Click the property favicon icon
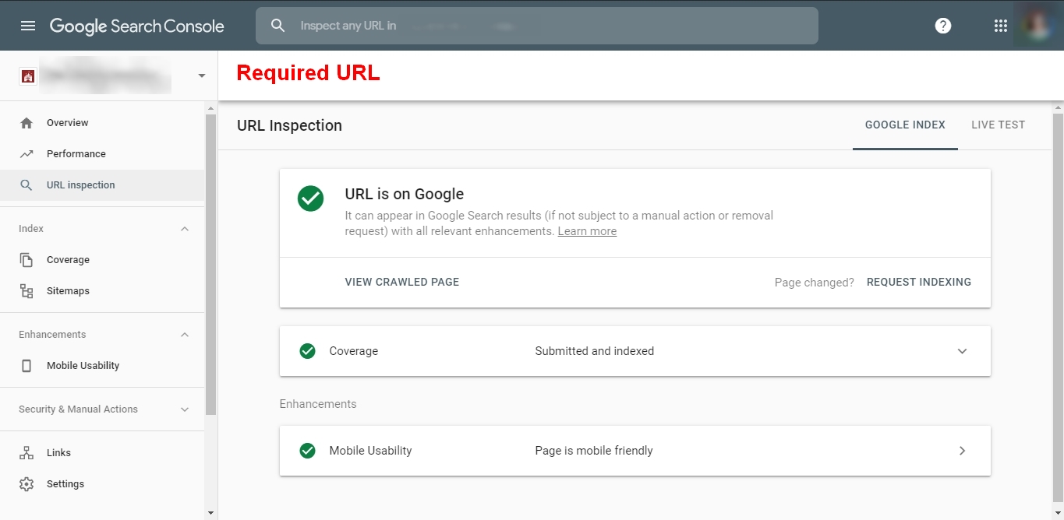1064x520 pixels. click(27, 76)
